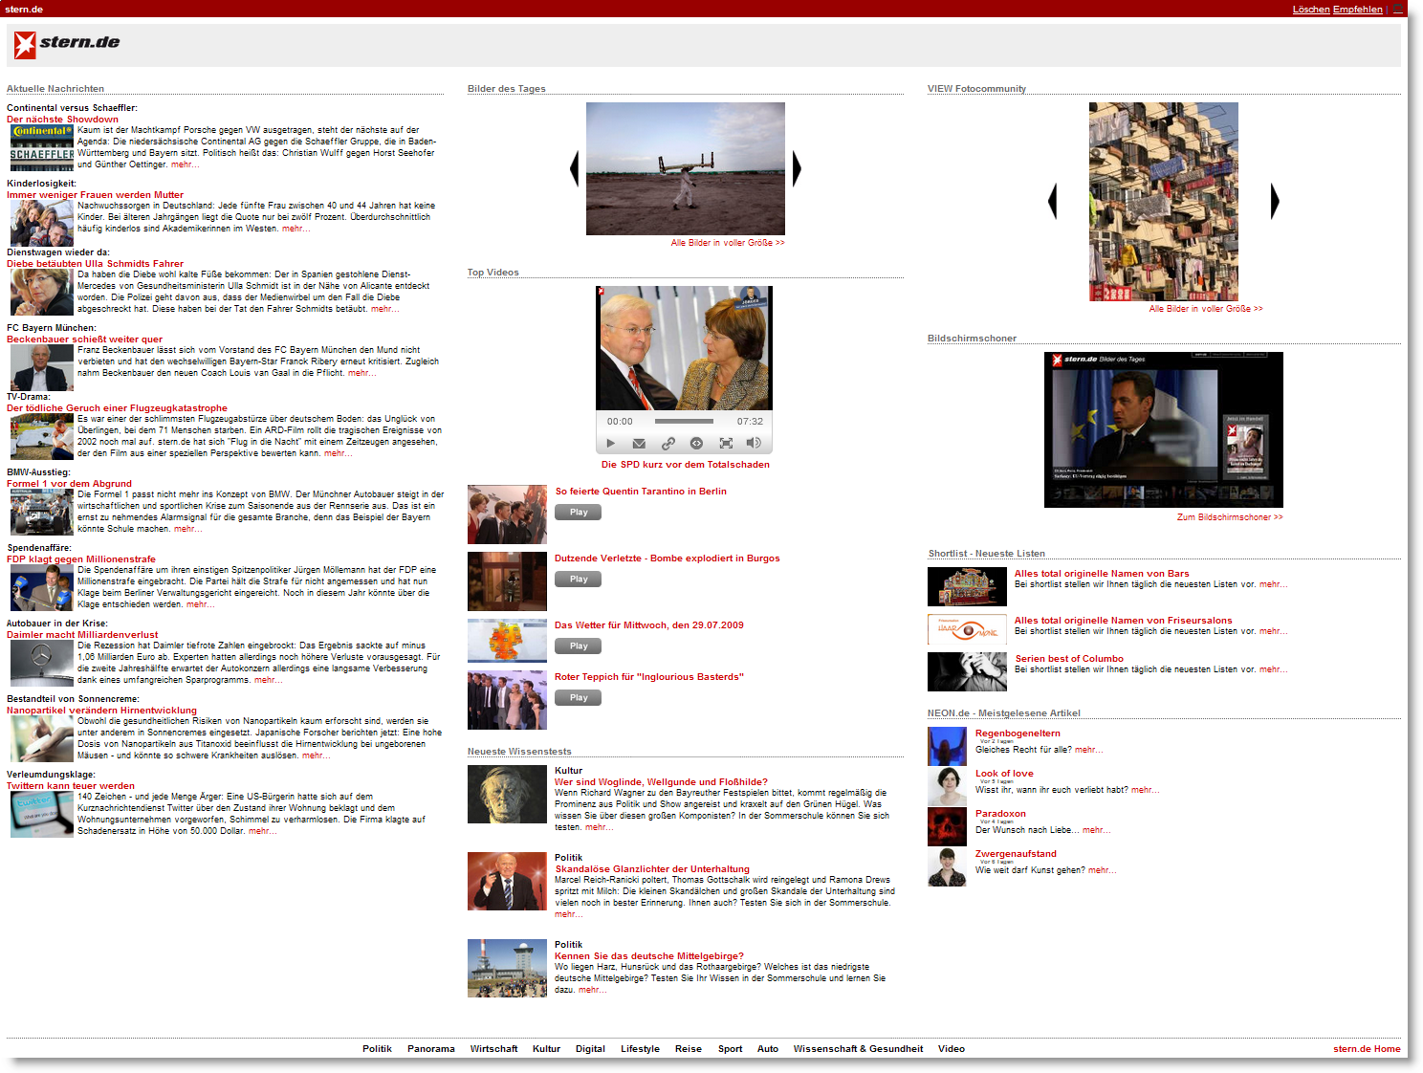
Task: Open quiz 'Kennen Sie das deutsche Mittelgebirge?'
Action: [649, 956]
